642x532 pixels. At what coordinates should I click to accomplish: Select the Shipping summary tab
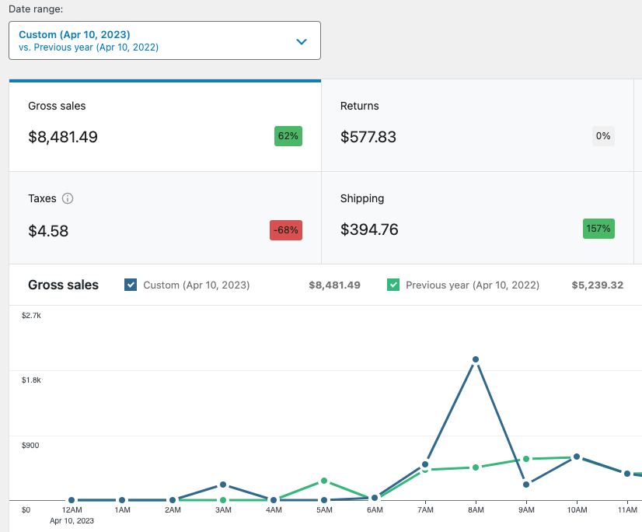click(477, 218)
